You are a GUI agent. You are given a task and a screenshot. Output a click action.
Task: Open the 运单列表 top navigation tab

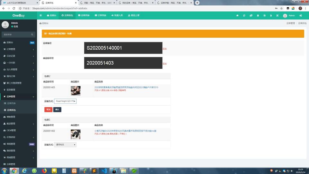click(84, 15)
